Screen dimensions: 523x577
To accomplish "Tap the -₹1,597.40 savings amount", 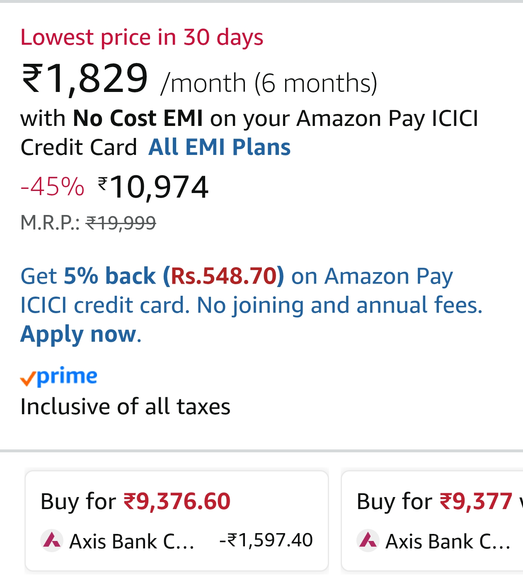I will click(266, 540).
